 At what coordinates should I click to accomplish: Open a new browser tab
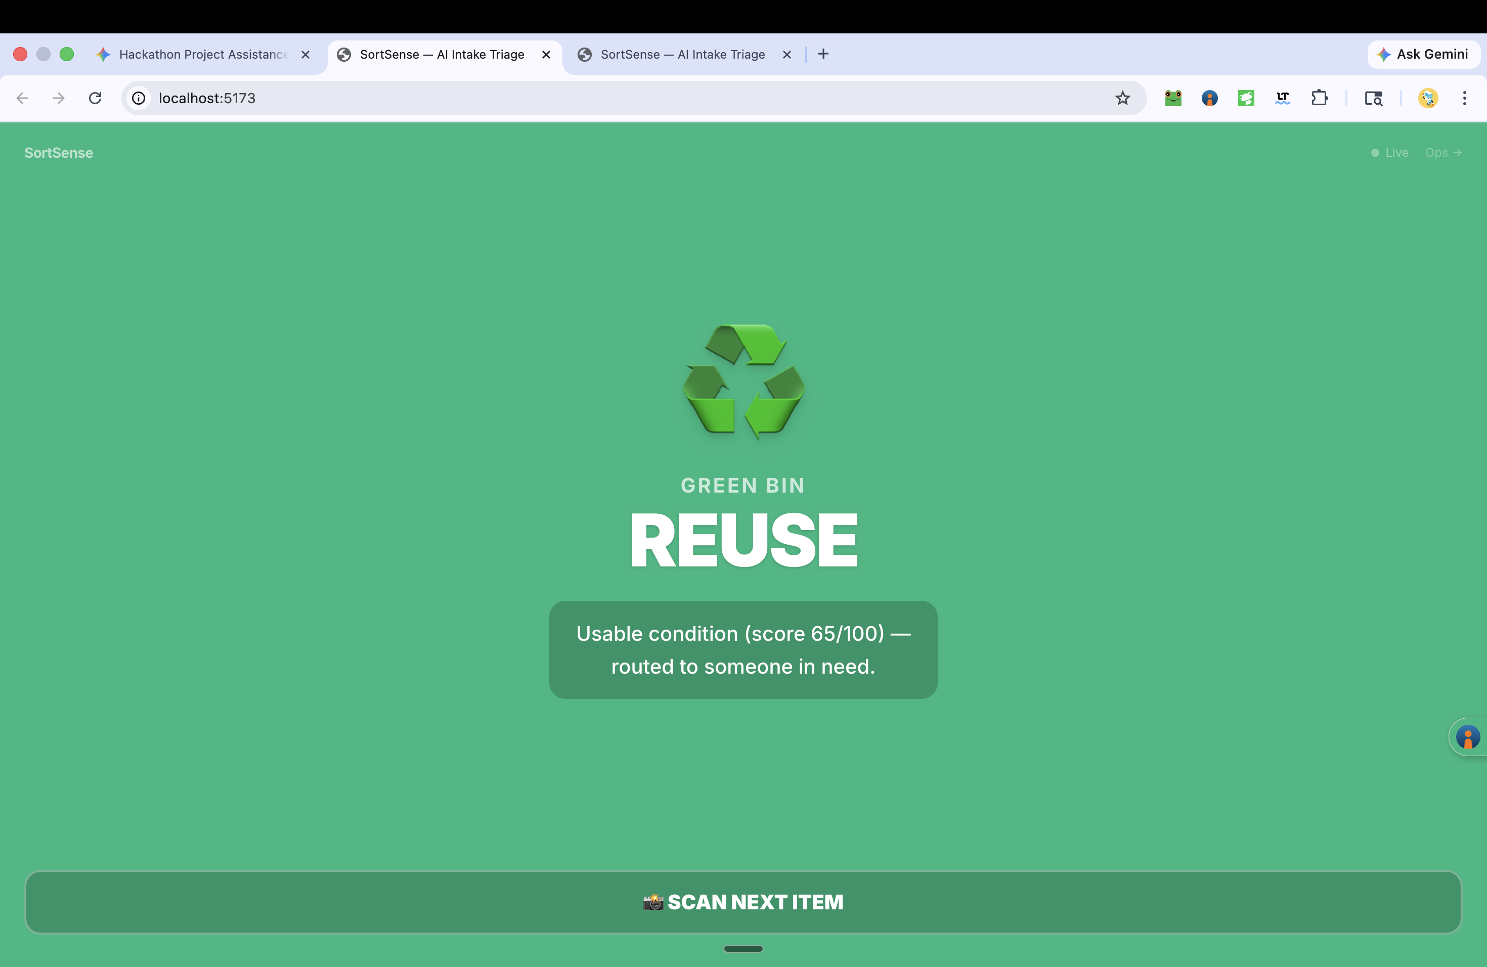coord(823,54)
